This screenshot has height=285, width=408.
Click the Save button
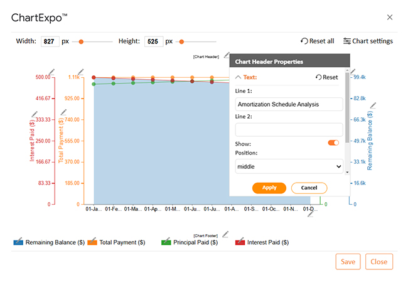tap(348, 262)
